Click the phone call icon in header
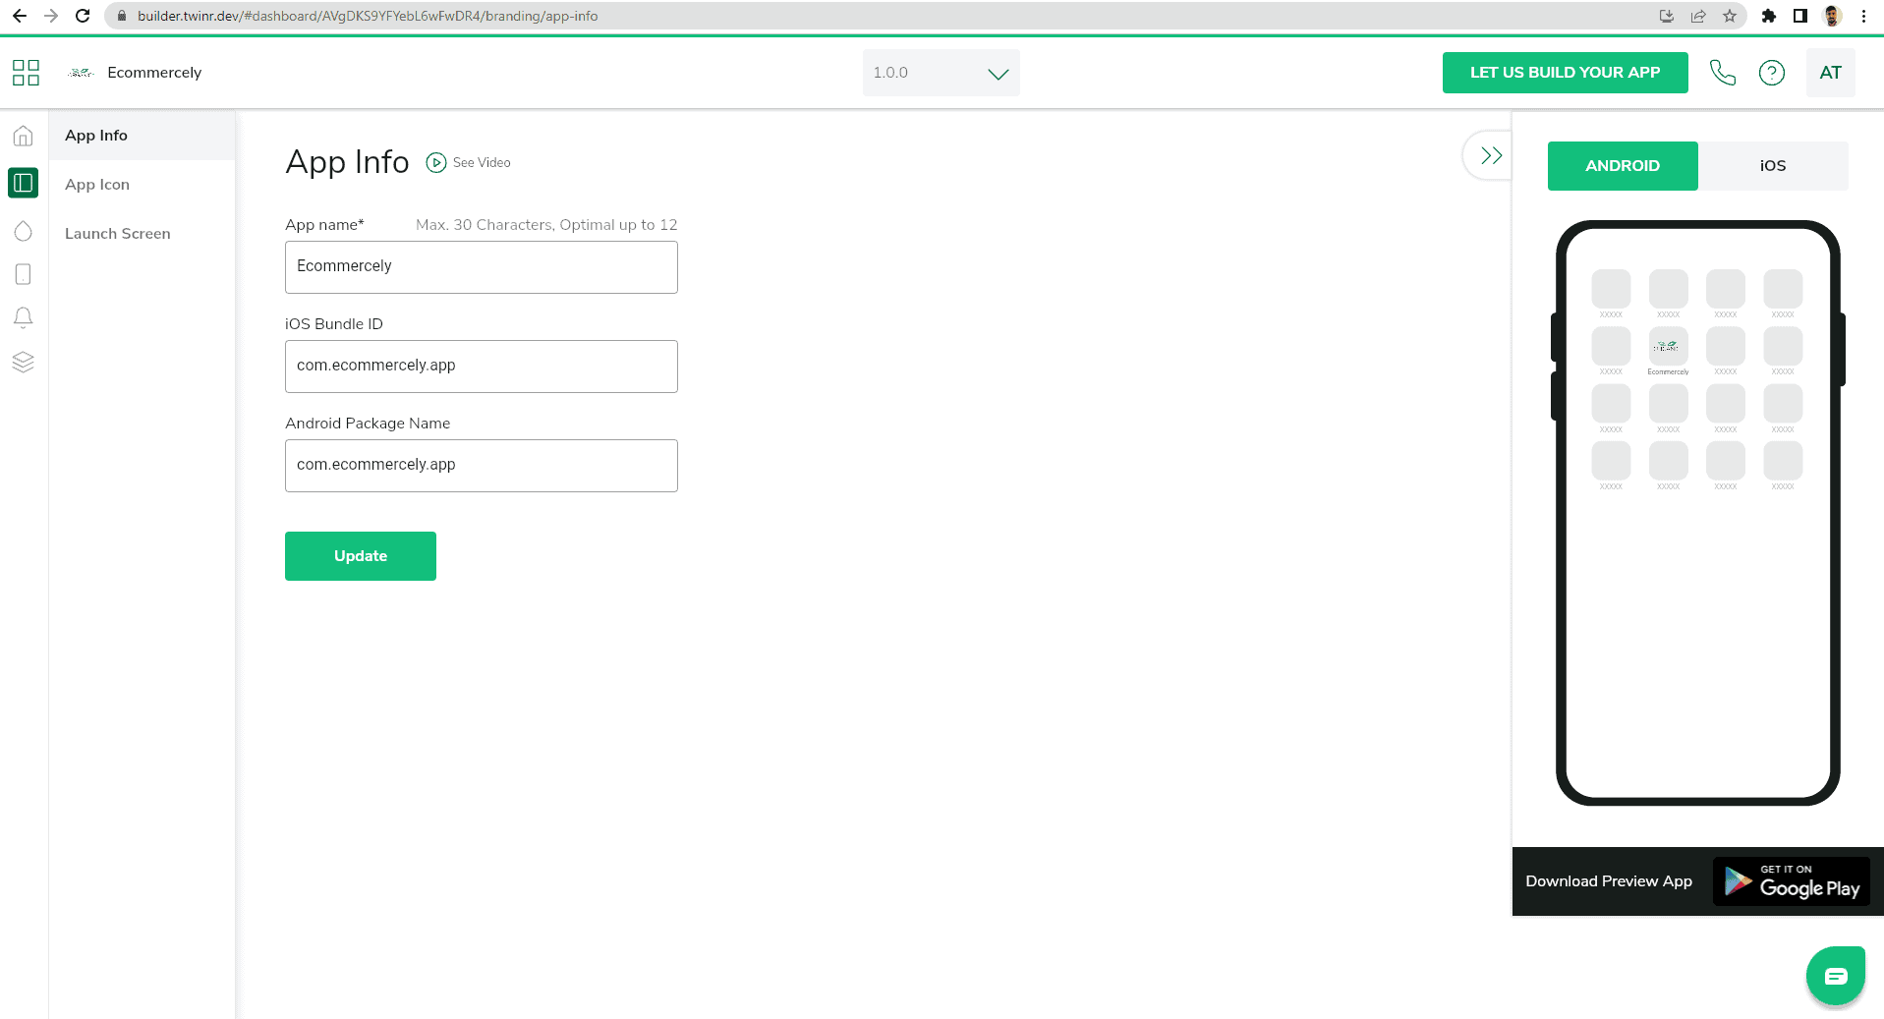Screen dimensions: 1884x1019 pyautogui.click(x=1722, y=73)
